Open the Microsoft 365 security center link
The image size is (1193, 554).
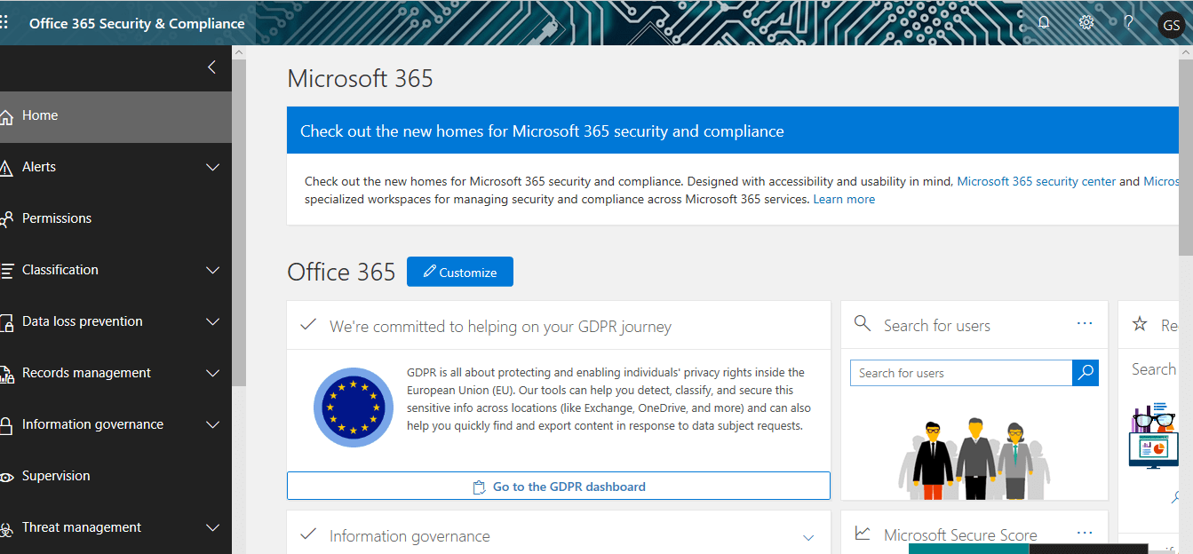[x=1036, y=181]
